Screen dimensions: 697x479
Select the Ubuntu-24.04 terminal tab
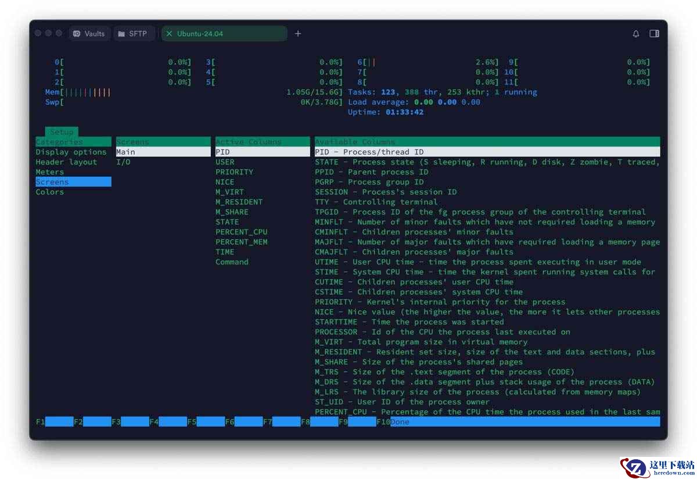(x=224, y=34)
